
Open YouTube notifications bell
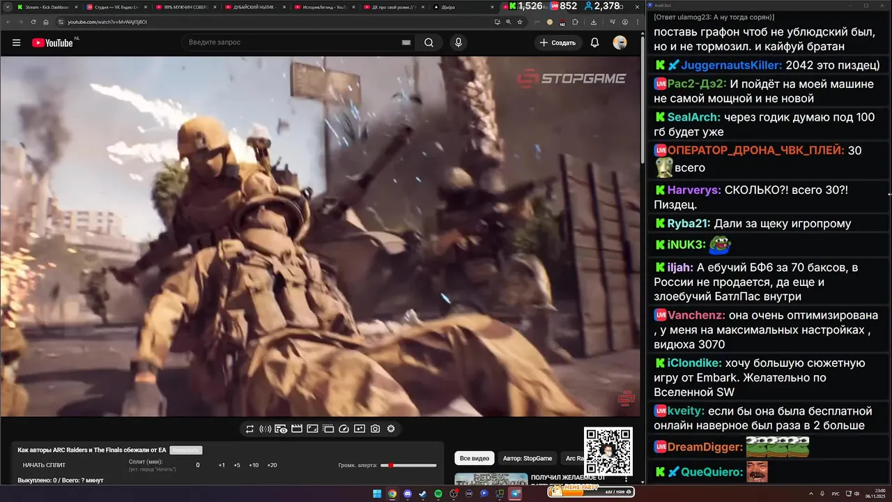(594, 43)
